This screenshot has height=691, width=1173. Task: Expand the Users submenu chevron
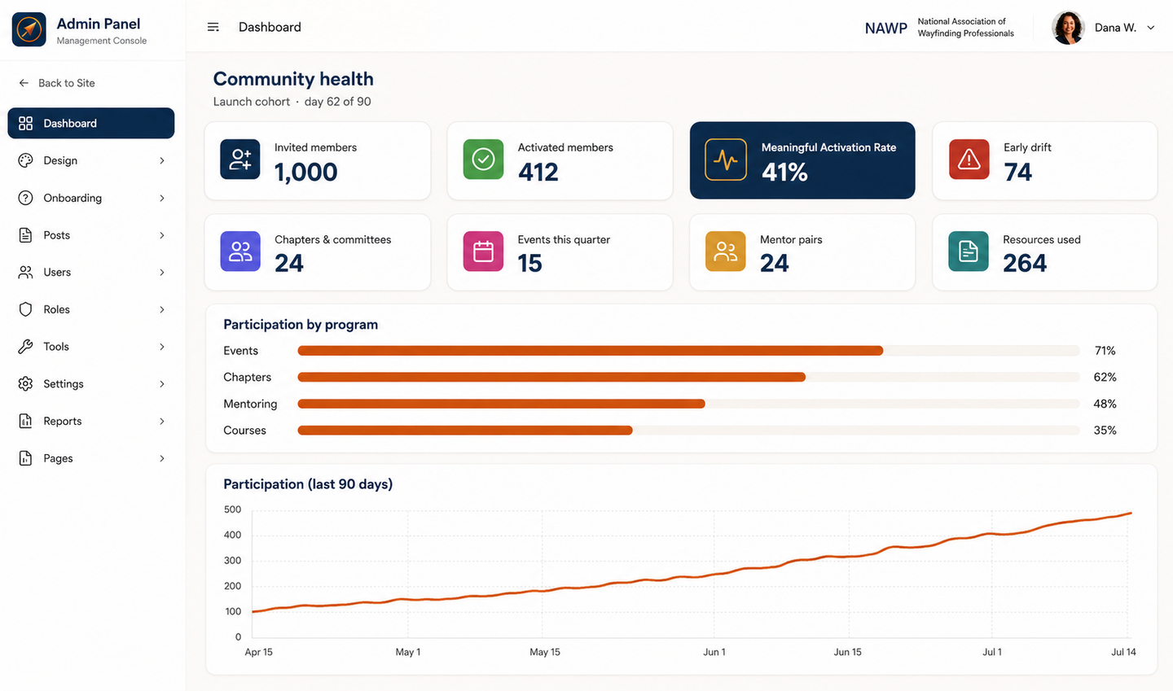pyautogui.click(x=162, y=272)
